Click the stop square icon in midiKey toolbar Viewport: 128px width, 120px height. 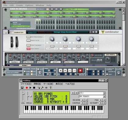[x=34, y=88]
